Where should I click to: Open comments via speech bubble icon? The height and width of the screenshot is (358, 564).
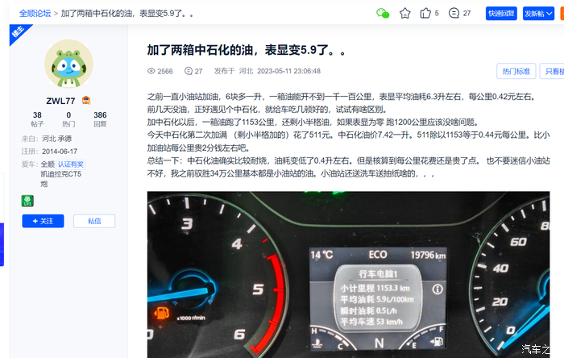click(x=454, y=14)
